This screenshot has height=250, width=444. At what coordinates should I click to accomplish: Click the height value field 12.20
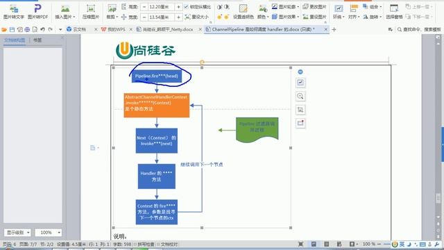pos(161,7)
